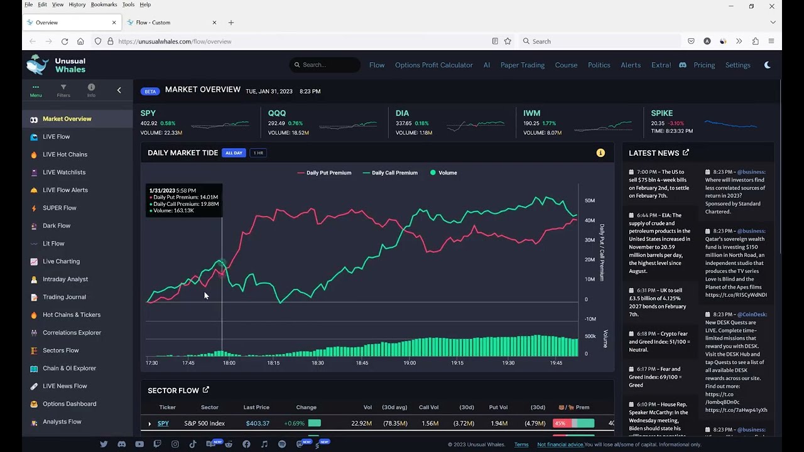Toggle Daily Call Premium legend series
The height and width of the screenshot is (452, 804).
coord(390,173)
